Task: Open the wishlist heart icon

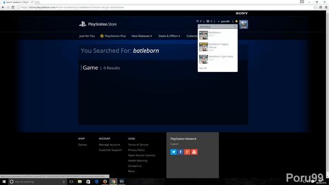Action: [197, 21]
